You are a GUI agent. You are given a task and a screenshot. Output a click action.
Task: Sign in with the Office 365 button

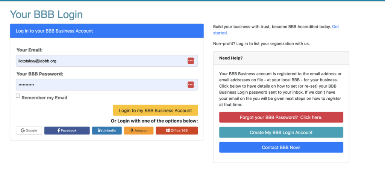click(x=177, y=131)
